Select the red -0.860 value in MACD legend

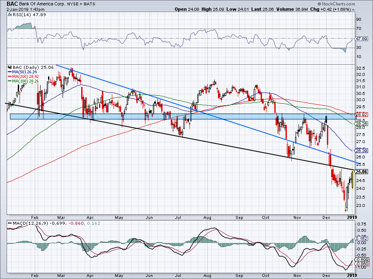coord(76,223)
